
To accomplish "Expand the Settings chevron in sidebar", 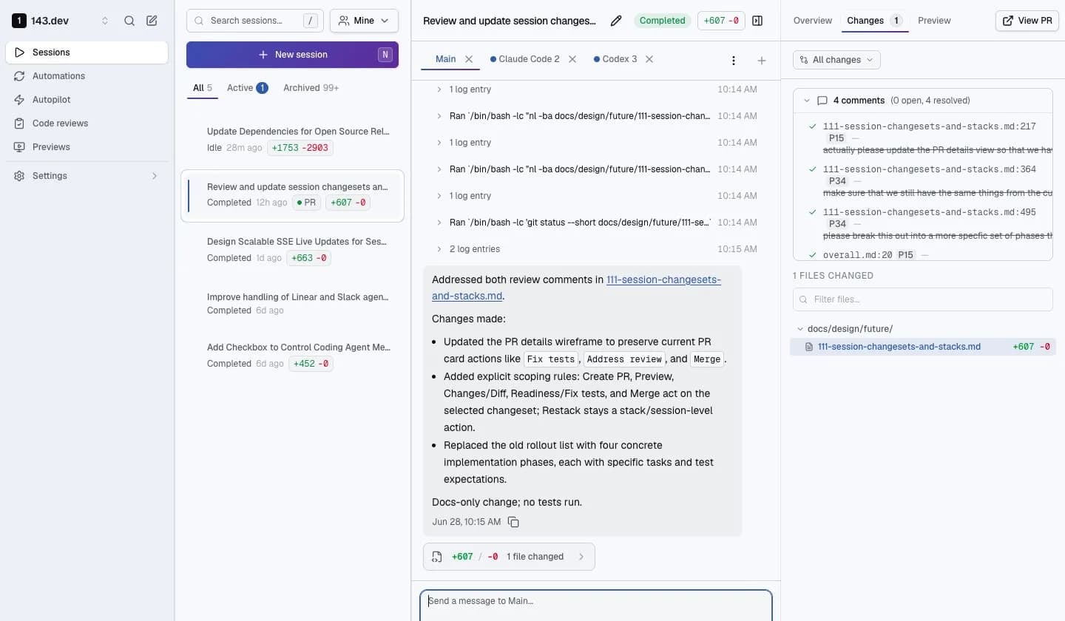I will [x=155, y=176].
